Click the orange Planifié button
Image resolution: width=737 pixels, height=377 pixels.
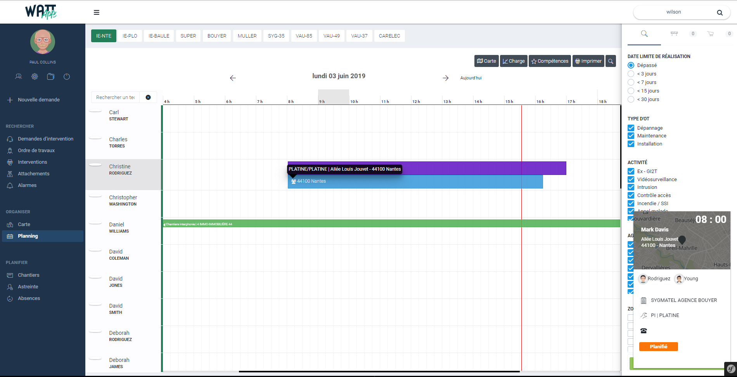tap(658, 347)
